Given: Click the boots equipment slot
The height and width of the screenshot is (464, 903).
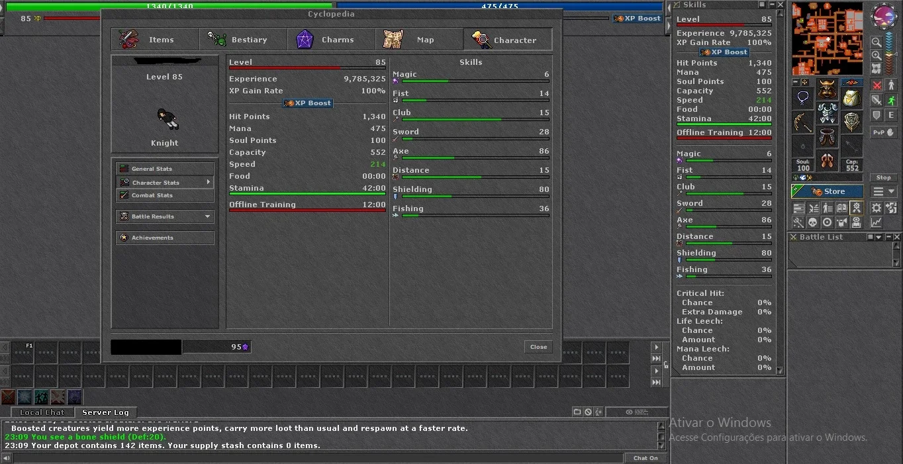Looking at the screenshot, I should 828,160.
